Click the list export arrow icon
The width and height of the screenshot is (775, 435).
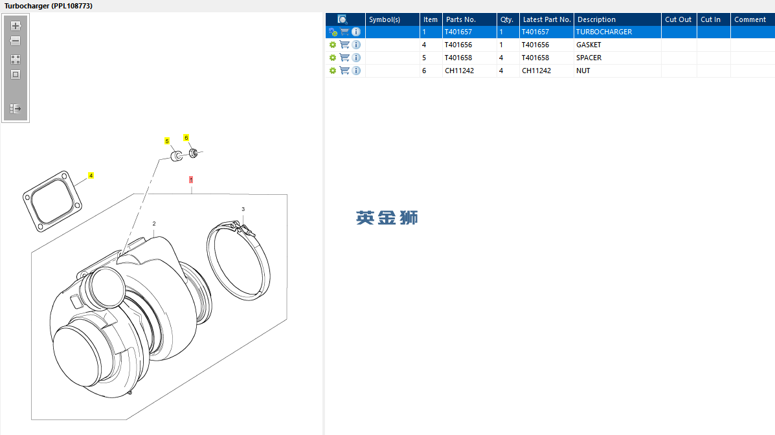[16, 108]
